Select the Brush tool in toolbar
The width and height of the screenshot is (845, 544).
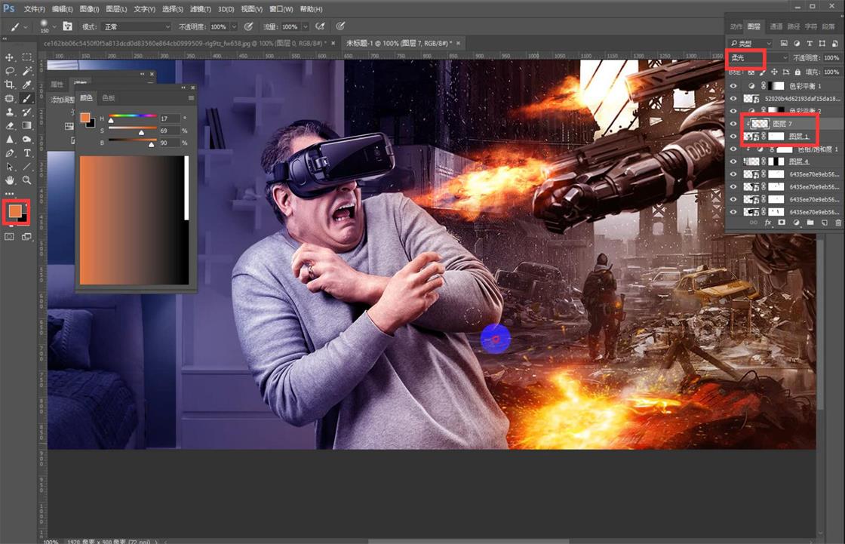click(x=26, y=97)
